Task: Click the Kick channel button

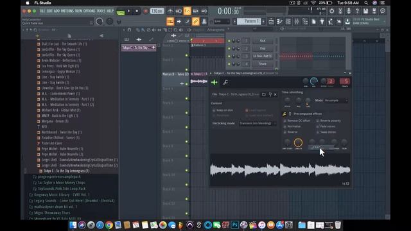Action: pos(263,41)
